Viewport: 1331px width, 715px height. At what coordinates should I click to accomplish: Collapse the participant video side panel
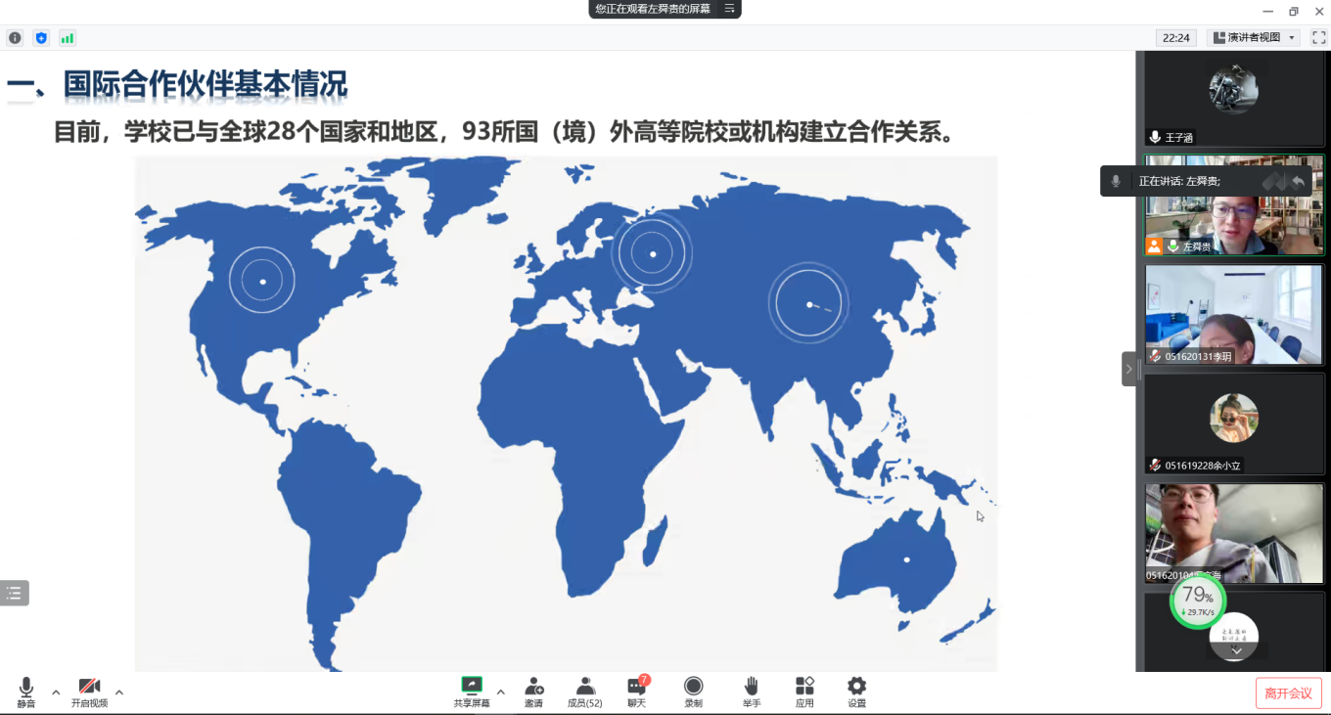coord(1128,369)
